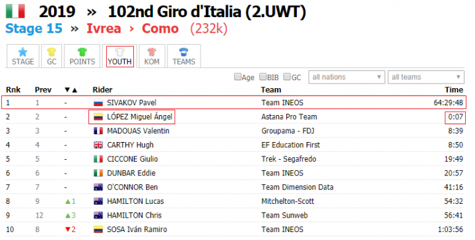Viewport: 475px width, 240px height.
Task: Enable the Age checkbox
Action: click(x=237, y=77)
